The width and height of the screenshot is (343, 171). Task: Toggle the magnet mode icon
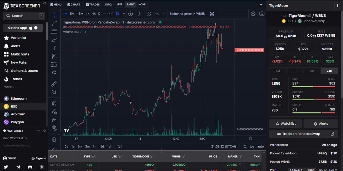[54, 103]
